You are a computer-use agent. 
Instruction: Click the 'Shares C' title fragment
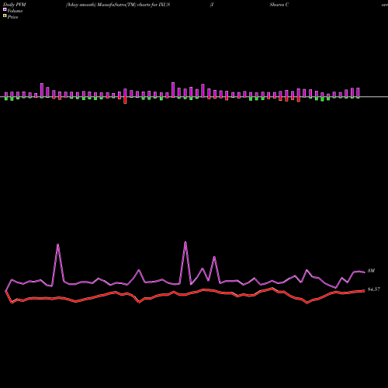[279, 5]
